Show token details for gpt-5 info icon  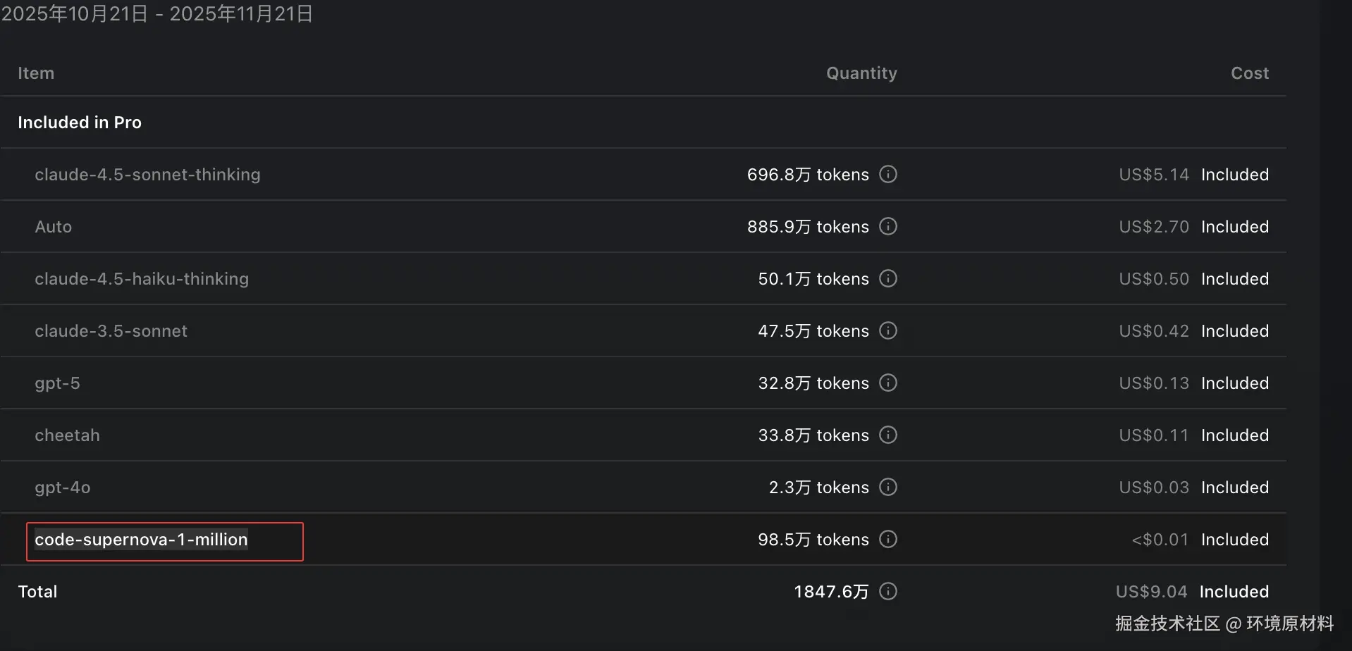coord(888,383)
